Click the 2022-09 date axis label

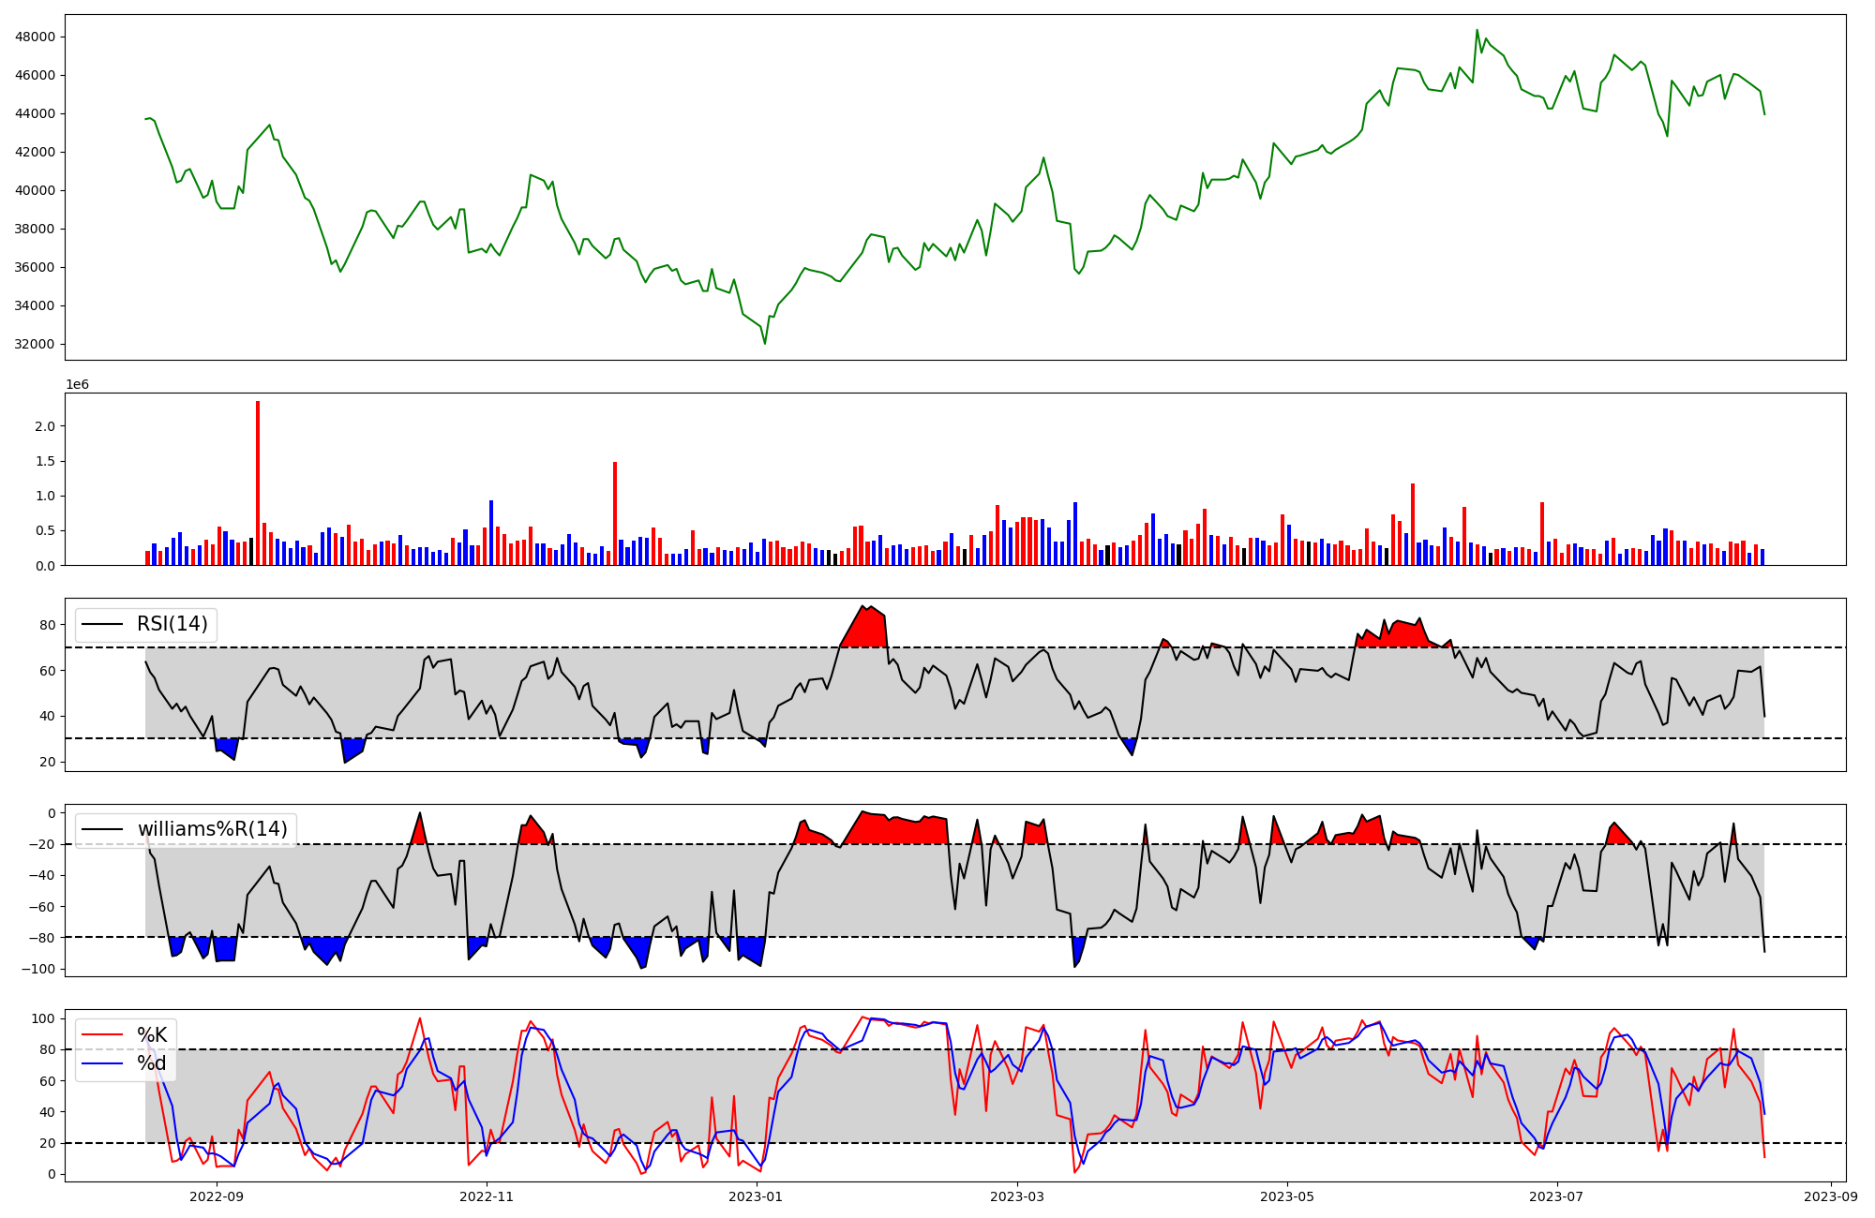click(x=217, y=1196)
